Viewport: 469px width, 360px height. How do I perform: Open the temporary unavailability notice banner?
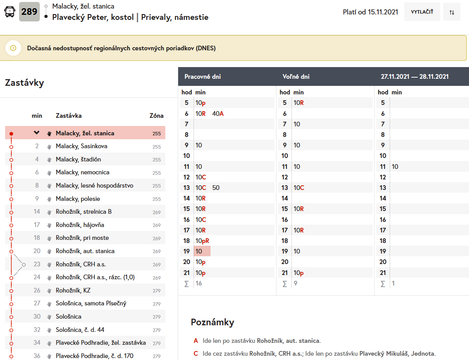coord(121,48)
